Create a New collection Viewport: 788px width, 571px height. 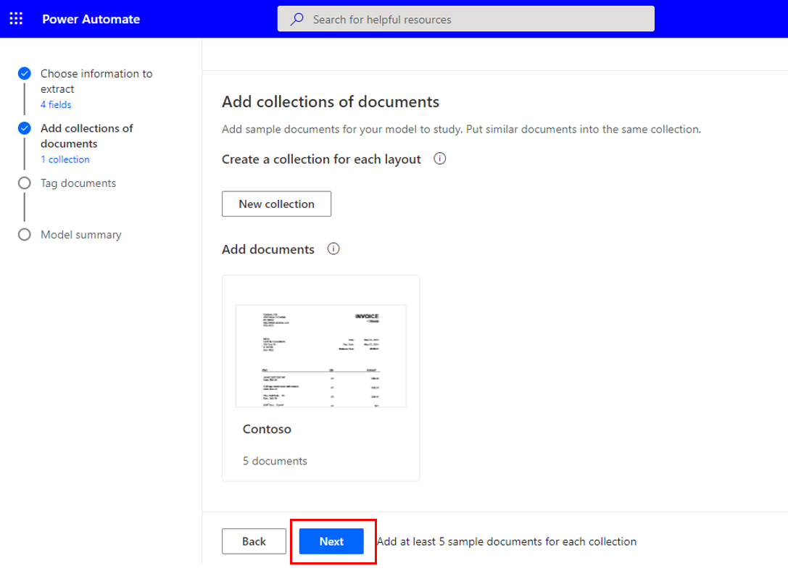tap(276, 204)
